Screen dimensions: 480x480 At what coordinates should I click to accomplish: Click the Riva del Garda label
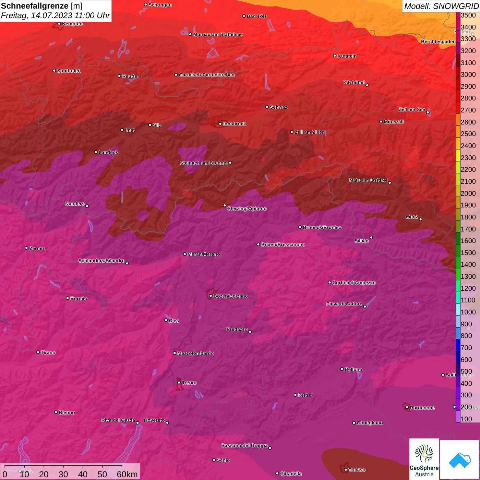(118, 420)
